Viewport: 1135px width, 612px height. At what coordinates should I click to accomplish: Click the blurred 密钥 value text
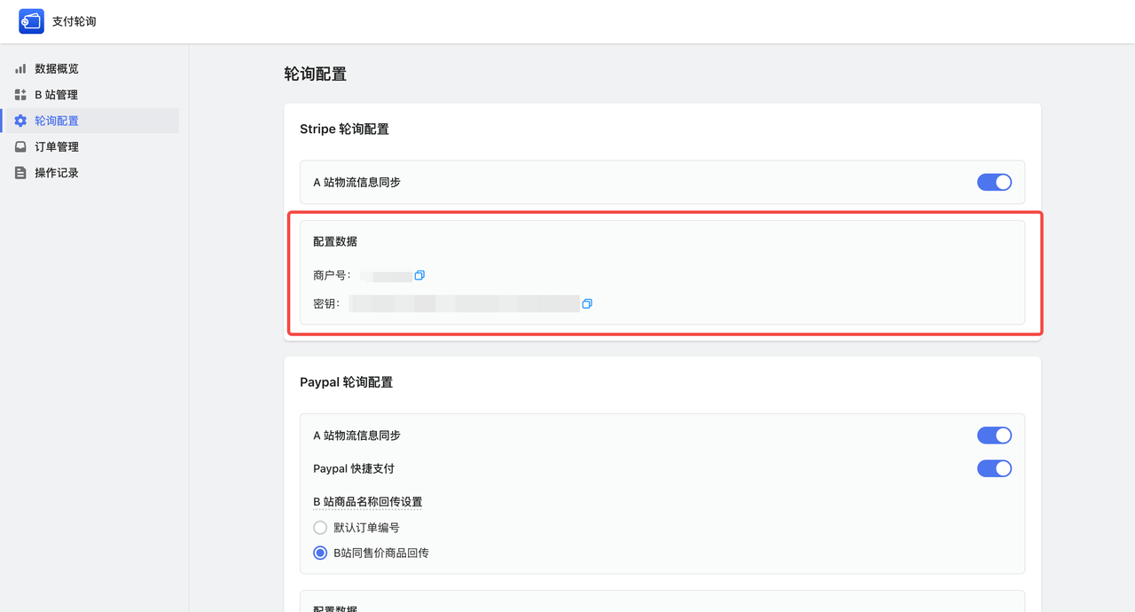click(464, 304)
